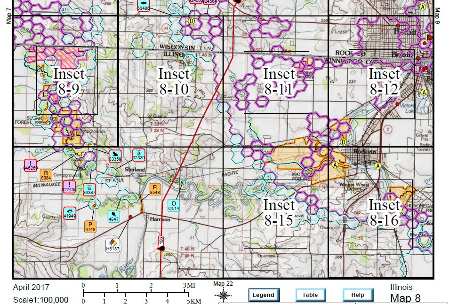Click the Help button
The image size is (449, 304).
[358, 295]
